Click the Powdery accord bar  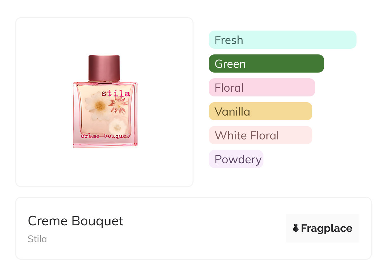(236, 159)
